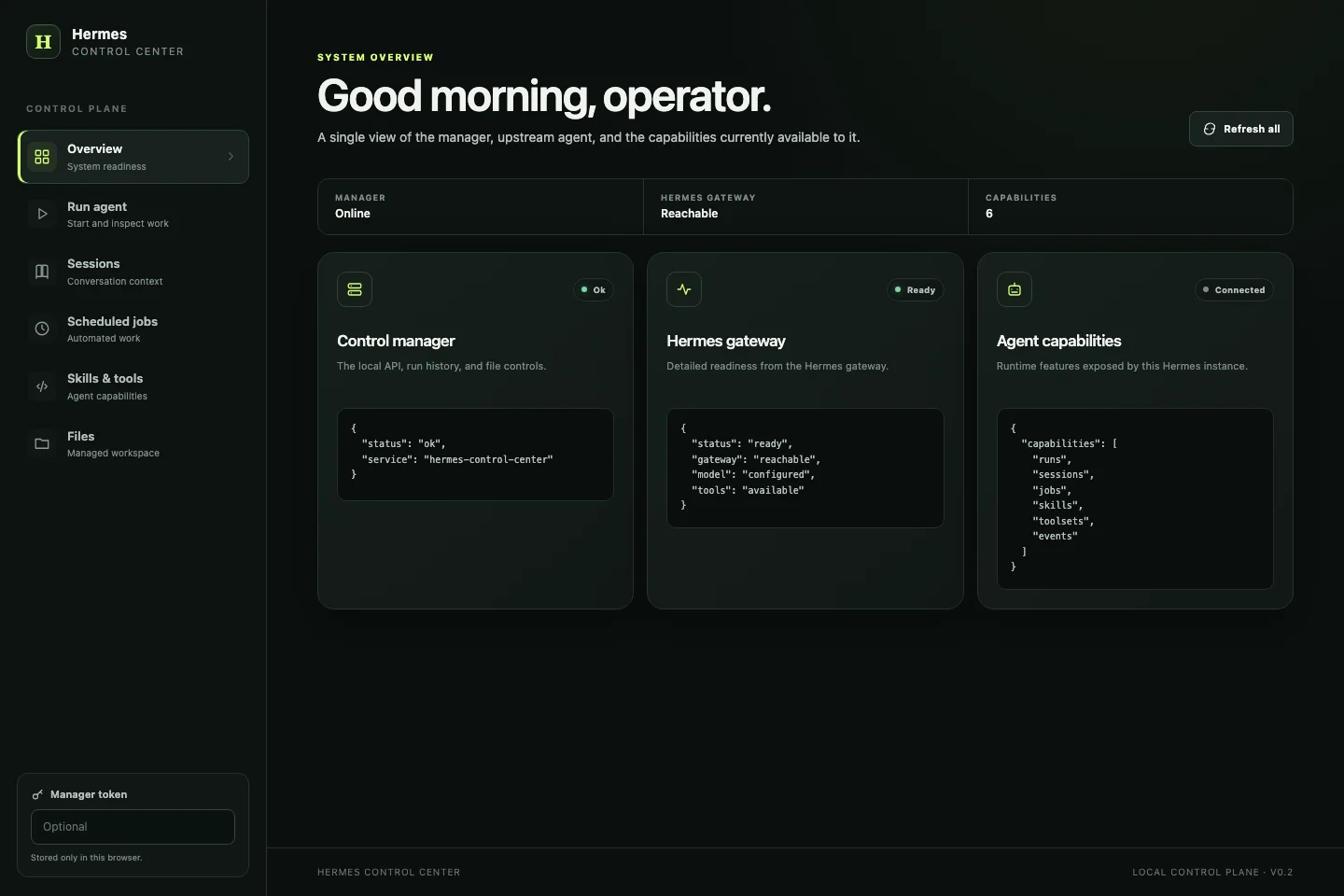The height and width of the screenshot is (896, 1344).
Task: Click the Hermes gateway description text
Action: click(x=777, y=366)
